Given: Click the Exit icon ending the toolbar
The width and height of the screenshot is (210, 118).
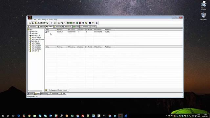Looking at the screenshot, I should pos(97,23).
